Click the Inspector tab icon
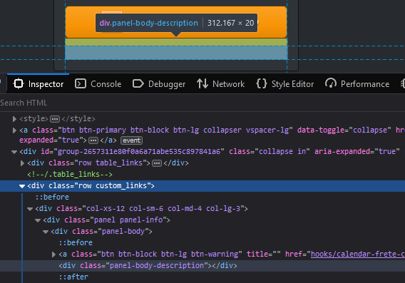 click(x=19, y=83)
